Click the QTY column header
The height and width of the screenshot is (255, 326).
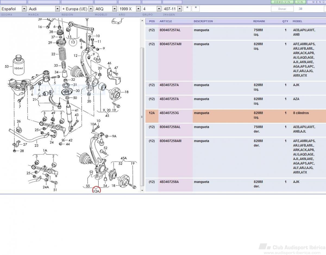click(285, 21)
